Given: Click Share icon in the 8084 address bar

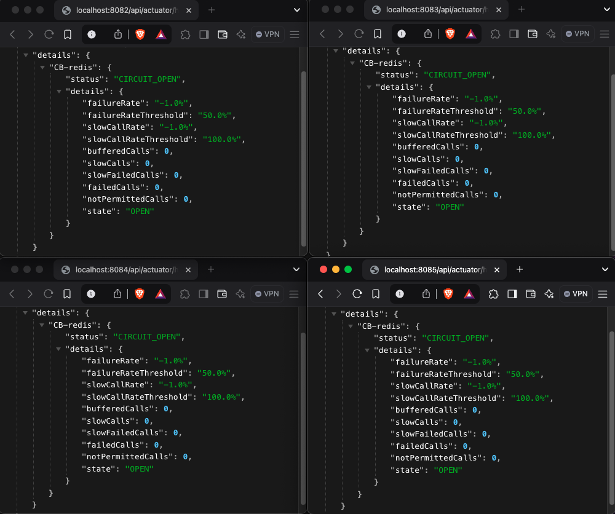Looking at the screenshot, I should click(x=118, y=294).
